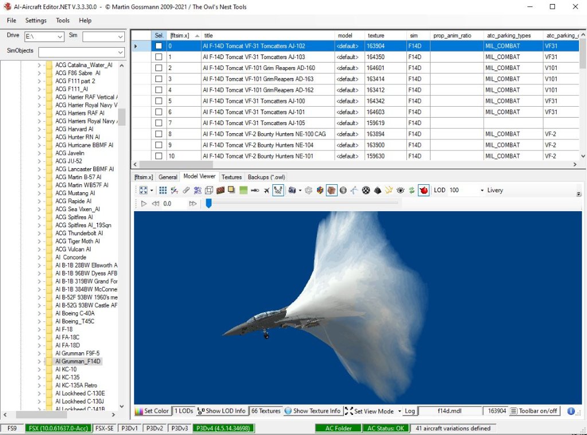Screen dimensions: 587x435
Task: Check the box on row 8
Action: coord(159,134)
